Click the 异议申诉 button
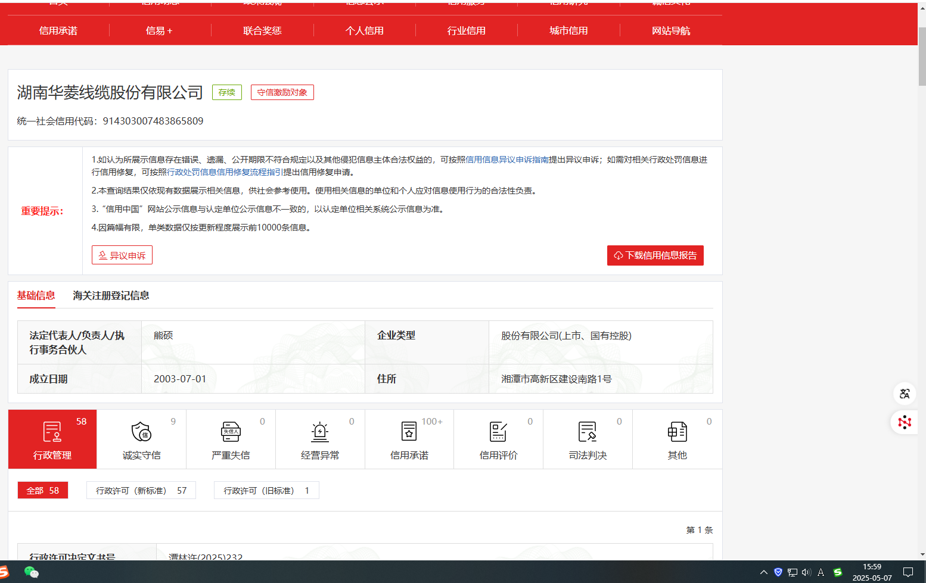Screen dimensions: 926x583 (122, 255)
